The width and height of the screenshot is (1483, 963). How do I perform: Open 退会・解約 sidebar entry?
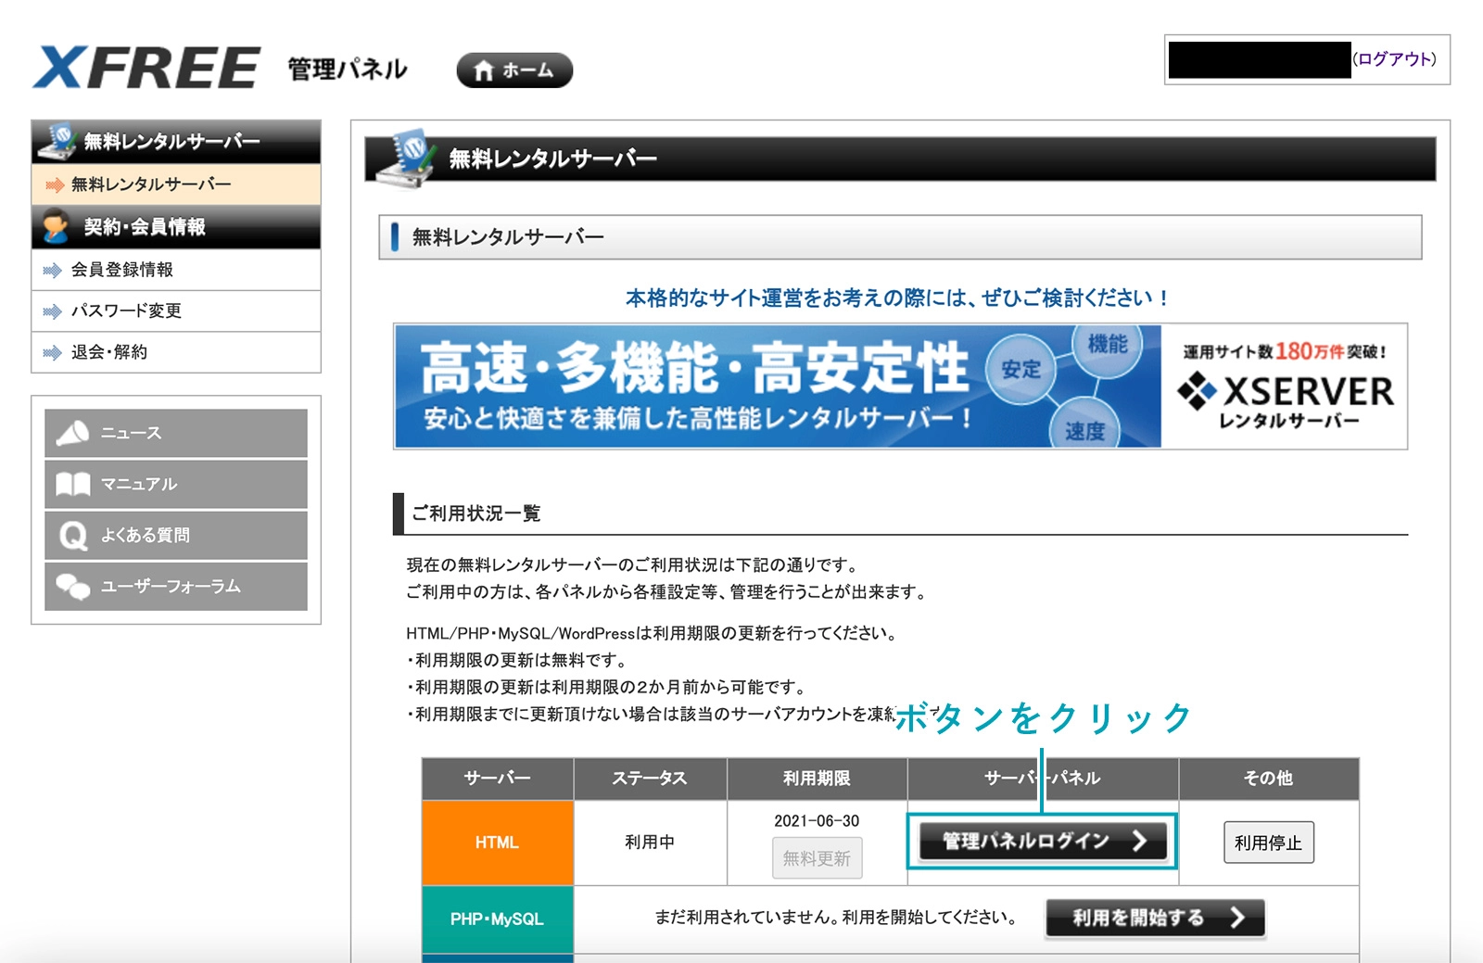(x=176, y=352)
